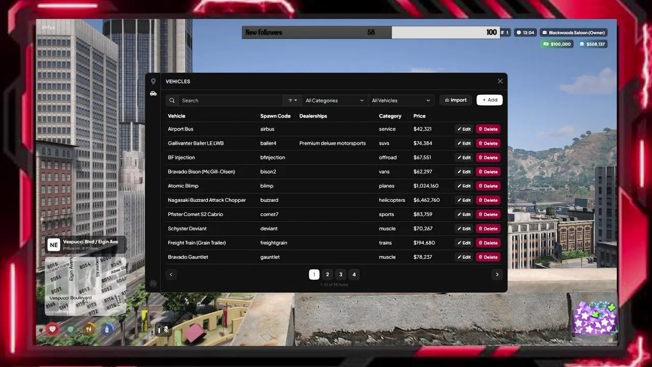Click the freightgrain spawn code cell

coord(274,243)
